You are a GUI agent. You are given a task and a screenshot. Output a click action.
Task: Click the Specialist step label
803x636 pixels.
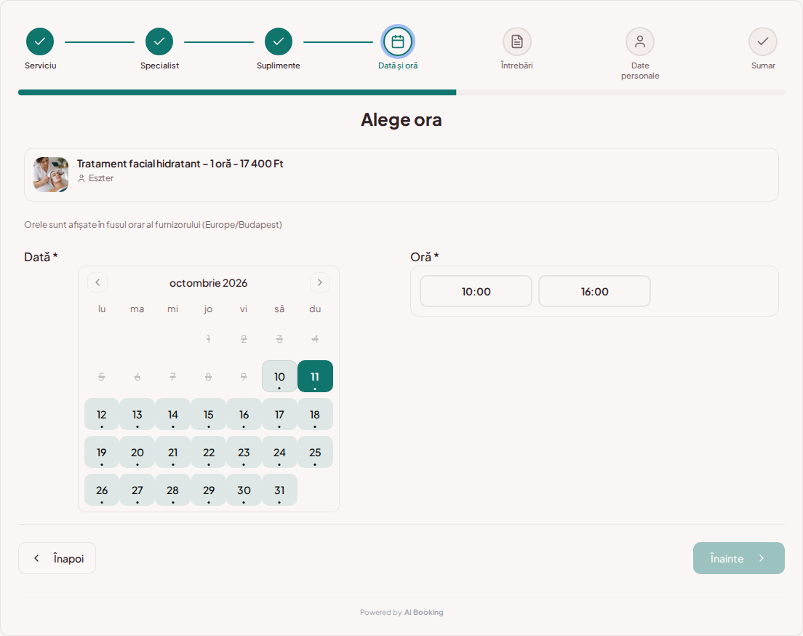pyautogui.click(x=159, y=65)
